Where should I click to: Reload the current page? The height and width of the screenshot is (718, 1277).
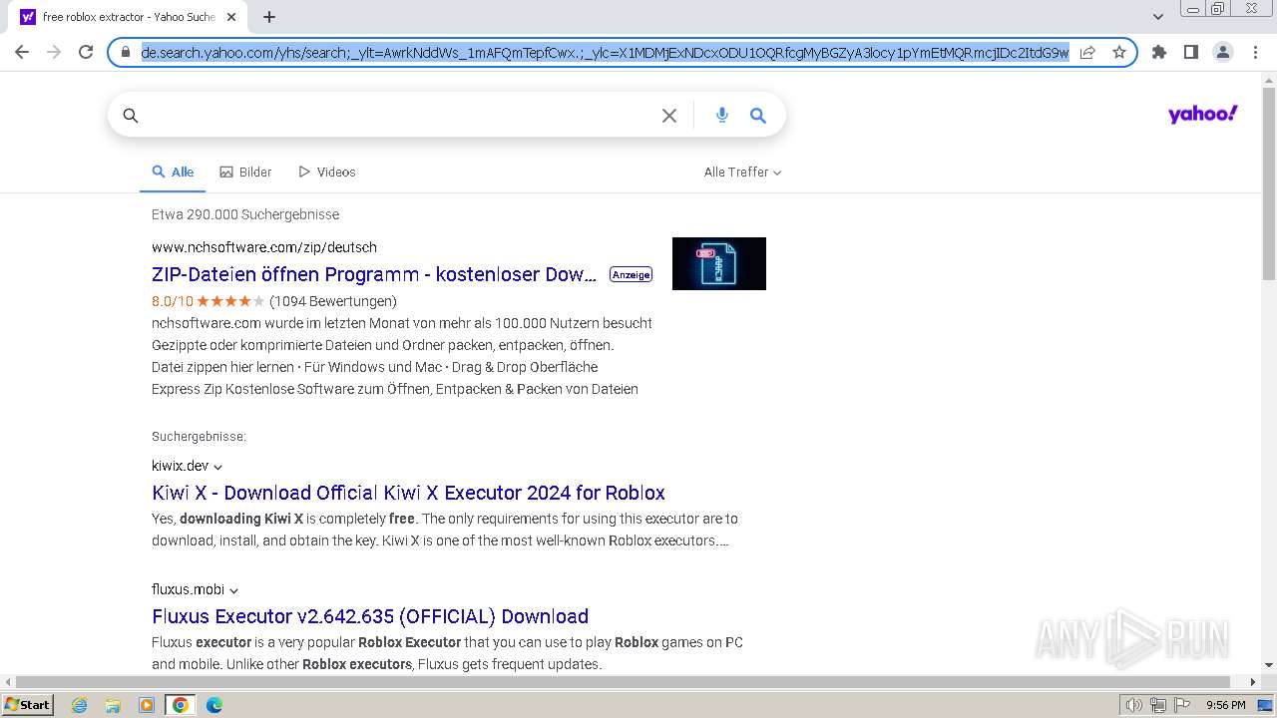(86, 52)
